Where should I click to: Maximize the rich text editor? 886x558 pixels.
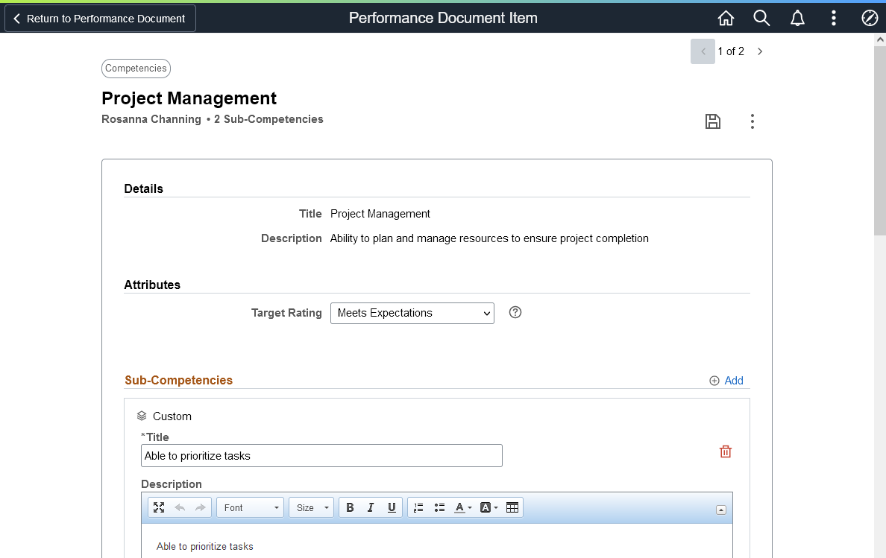pyautogui.click(x=159, y=507)
